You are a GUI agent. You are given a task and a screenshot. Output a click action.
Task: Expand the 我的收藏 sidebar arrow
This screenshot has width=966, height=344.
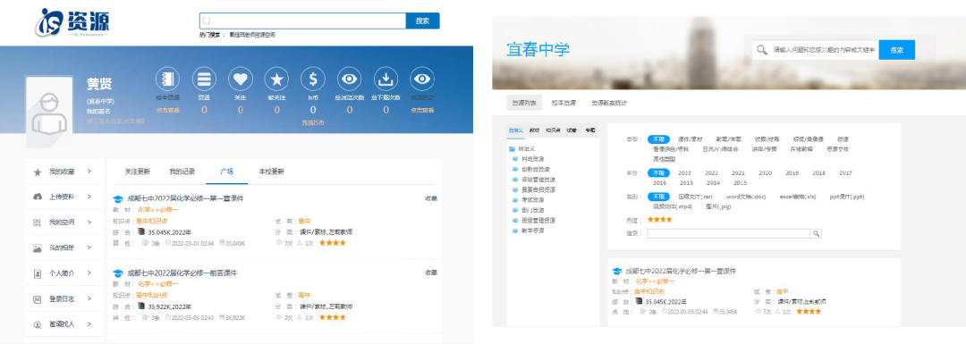pyautogui.click(x=89, y=171)
